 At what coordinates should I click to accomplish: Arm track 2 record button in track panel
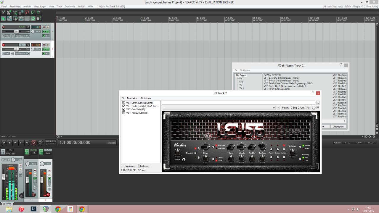[4, 45]
